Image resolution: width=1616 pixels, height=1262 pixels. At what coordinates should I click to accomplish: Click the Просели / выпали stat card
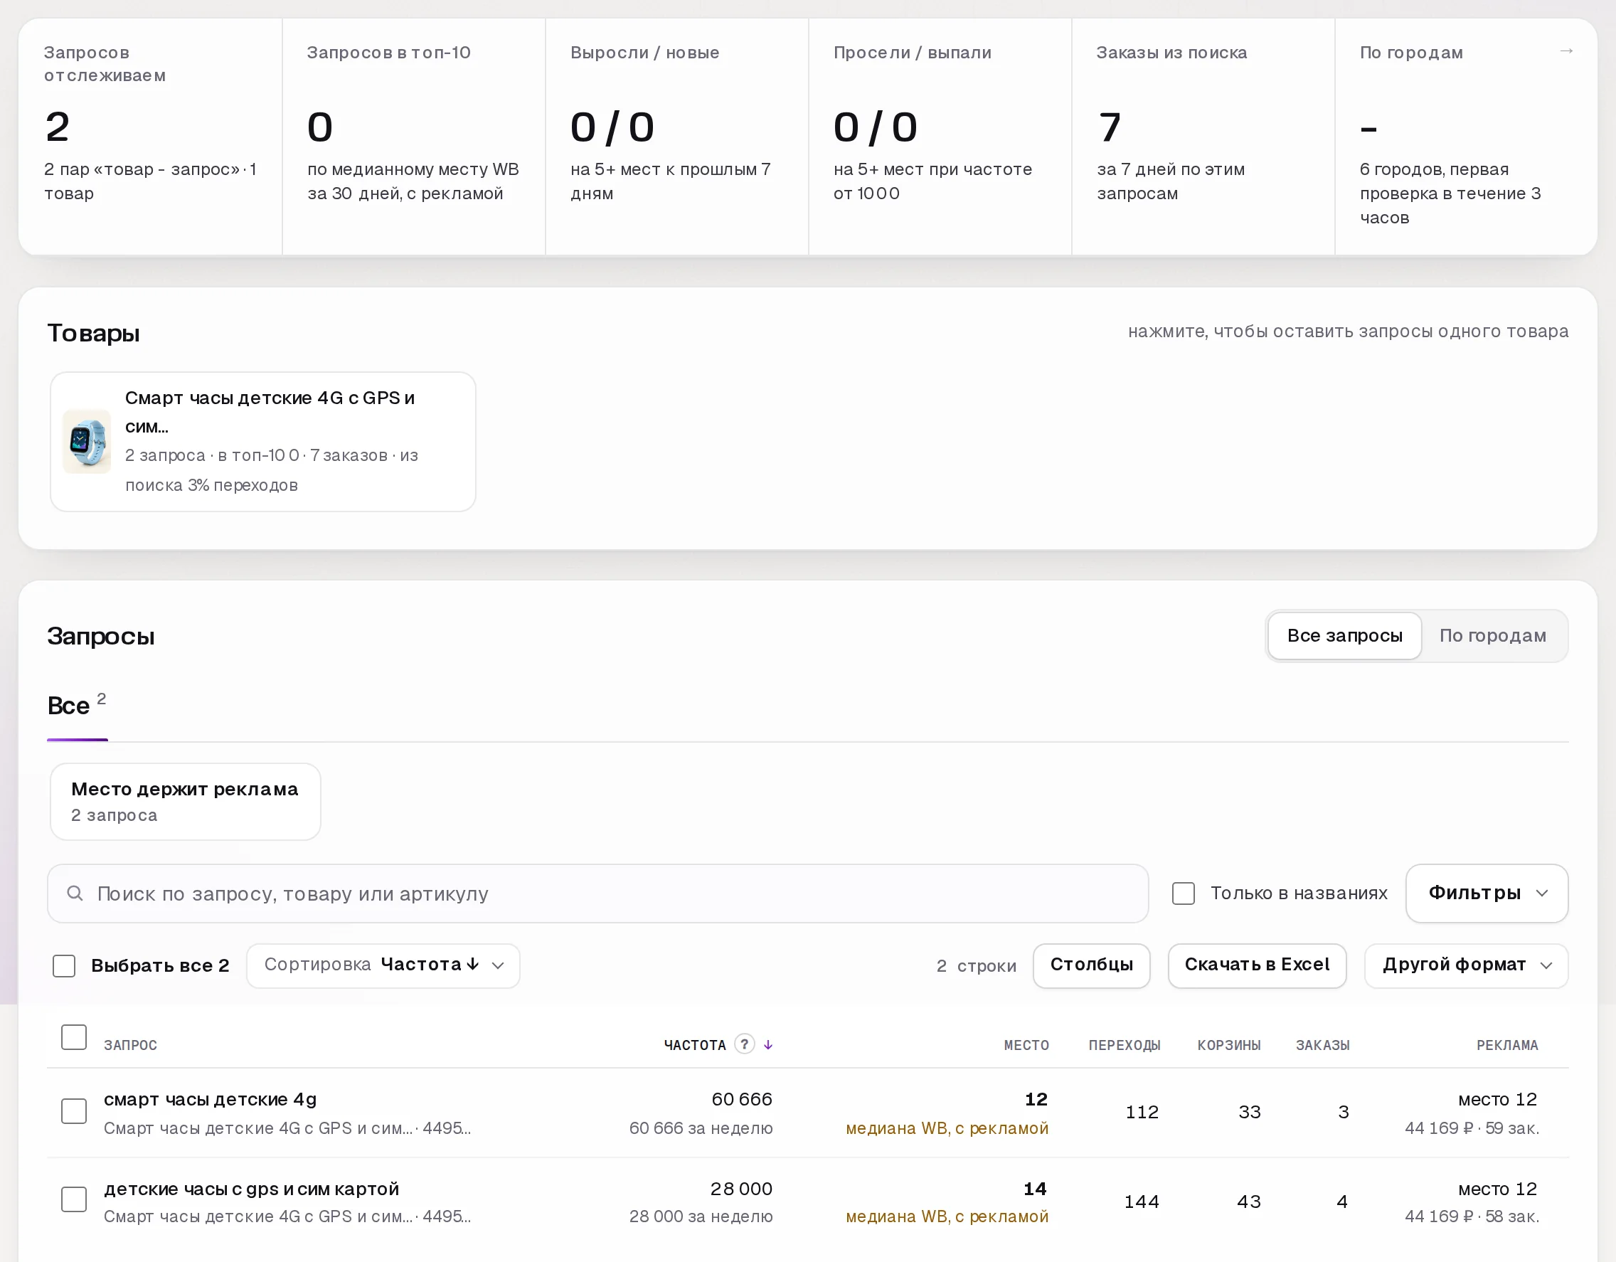pyautogui.click(x=940, y=137)
